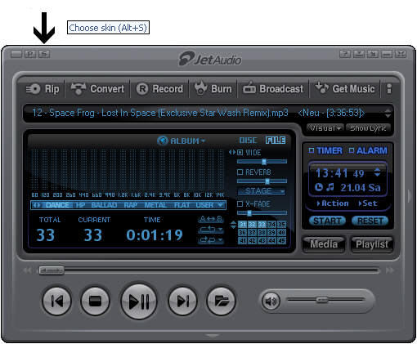This screenshot has height=344, width=417.
Task: Click the blank system menu button at top-left
Action: [x=16, y=54]
